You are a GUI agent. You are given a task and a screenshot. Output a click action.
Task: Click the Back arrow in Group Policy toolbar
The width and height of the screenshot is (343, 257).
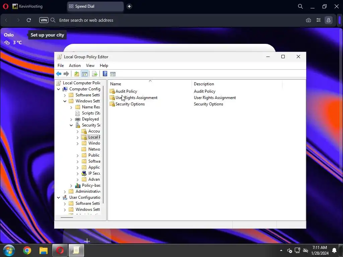59,74
